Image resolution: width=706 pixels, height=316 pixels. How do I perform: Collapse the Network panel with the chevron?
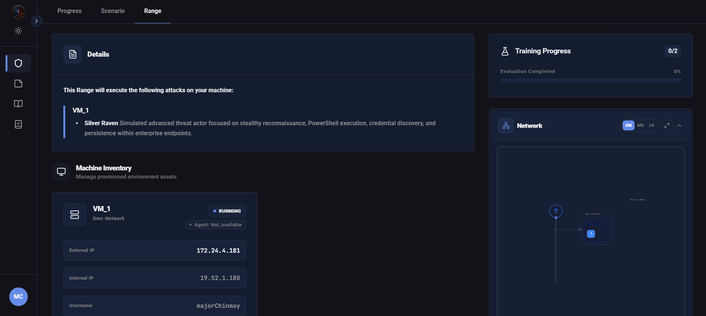click(x=679, y=126)
